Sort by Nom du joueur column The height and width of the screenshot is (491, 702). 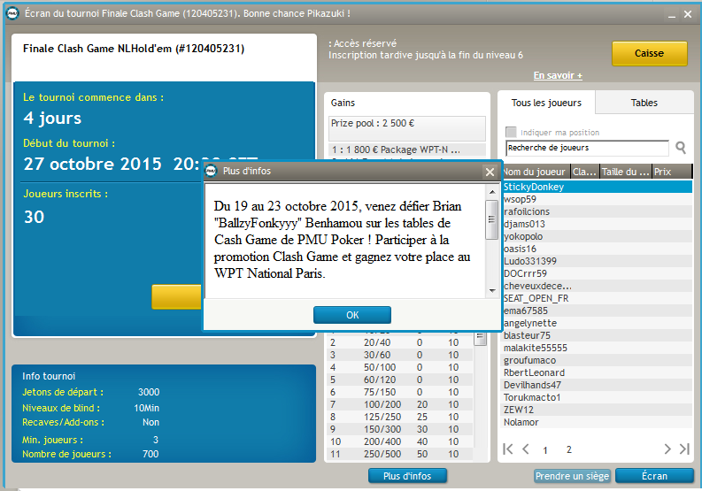point(535,172)
